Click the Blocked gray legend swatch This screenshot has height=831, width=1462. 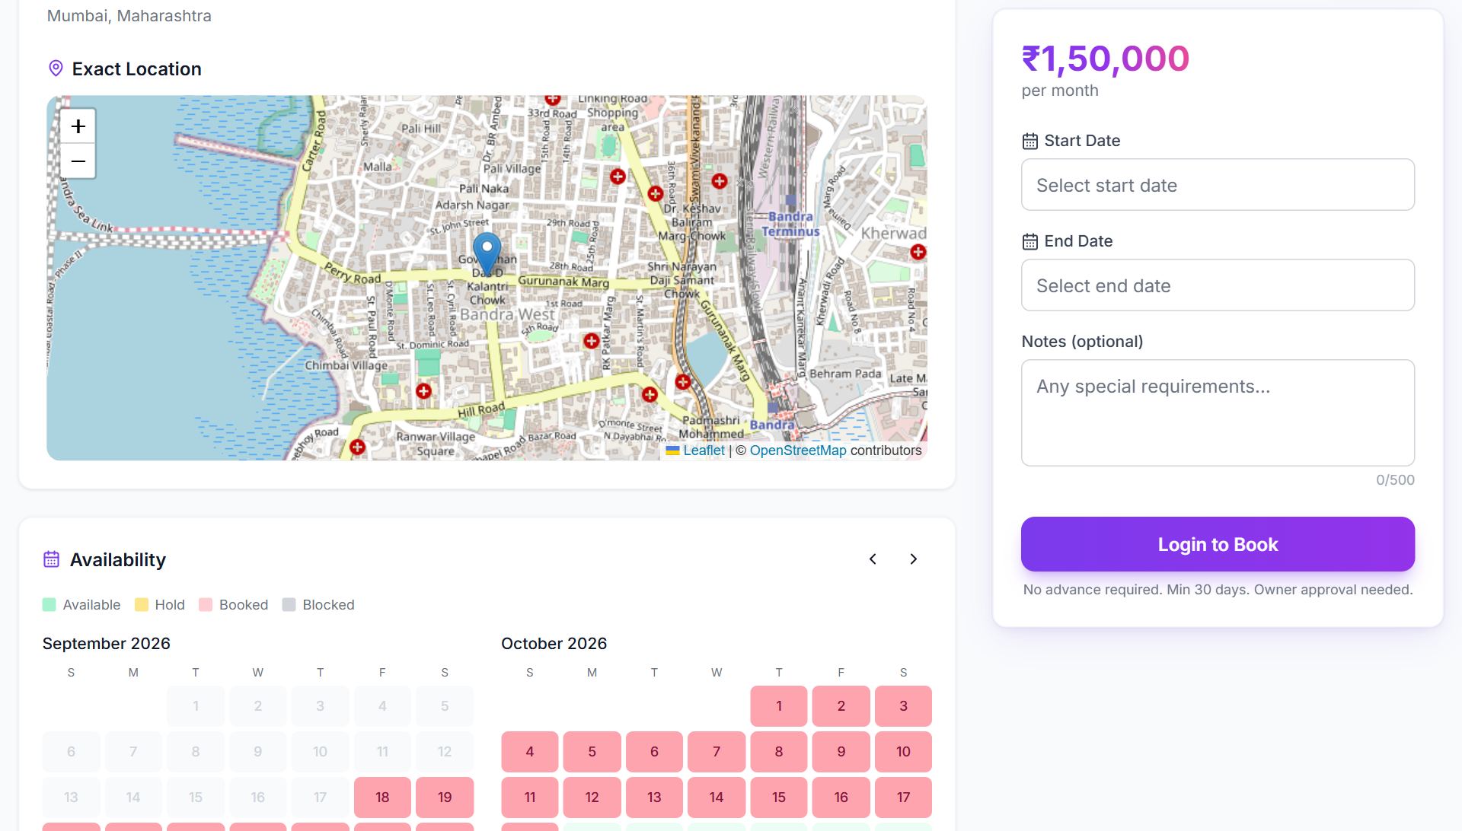pyautogui.click(x=289, y=605)
